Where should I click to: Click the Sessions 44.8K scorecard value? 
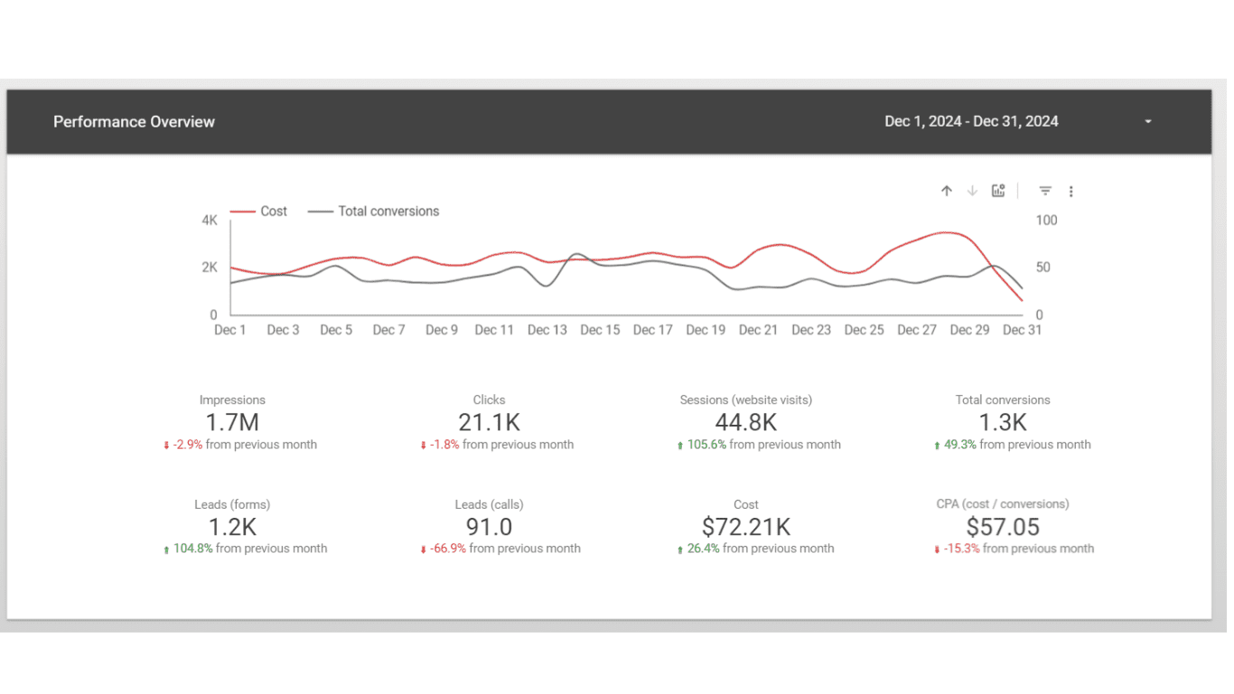point(746,422)
